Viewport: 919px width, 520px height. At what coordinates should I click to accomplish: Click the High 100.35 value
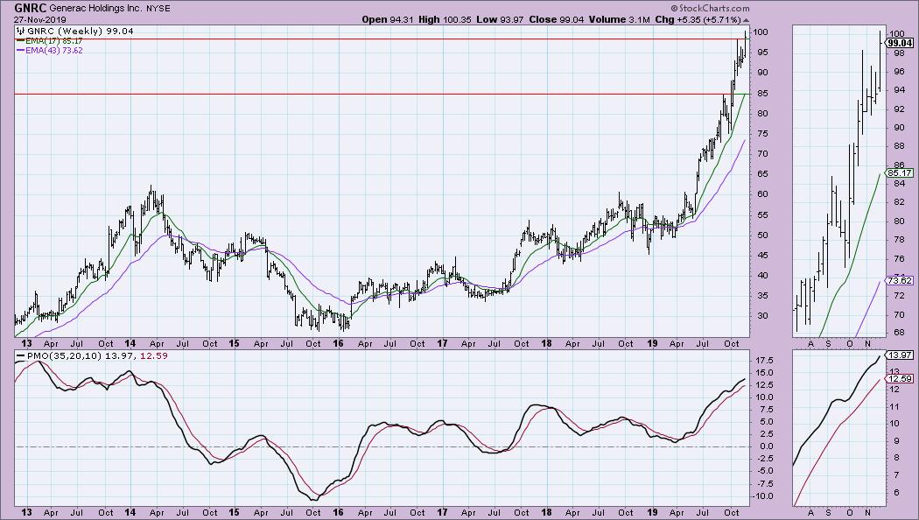coord(445,19)
